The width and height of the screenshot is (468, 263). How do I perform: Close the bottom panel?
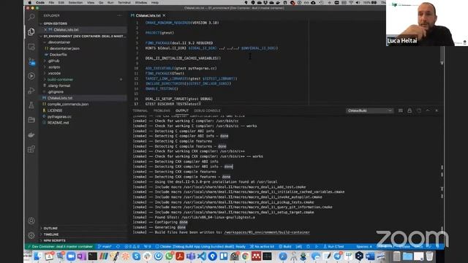coord(437,110)
